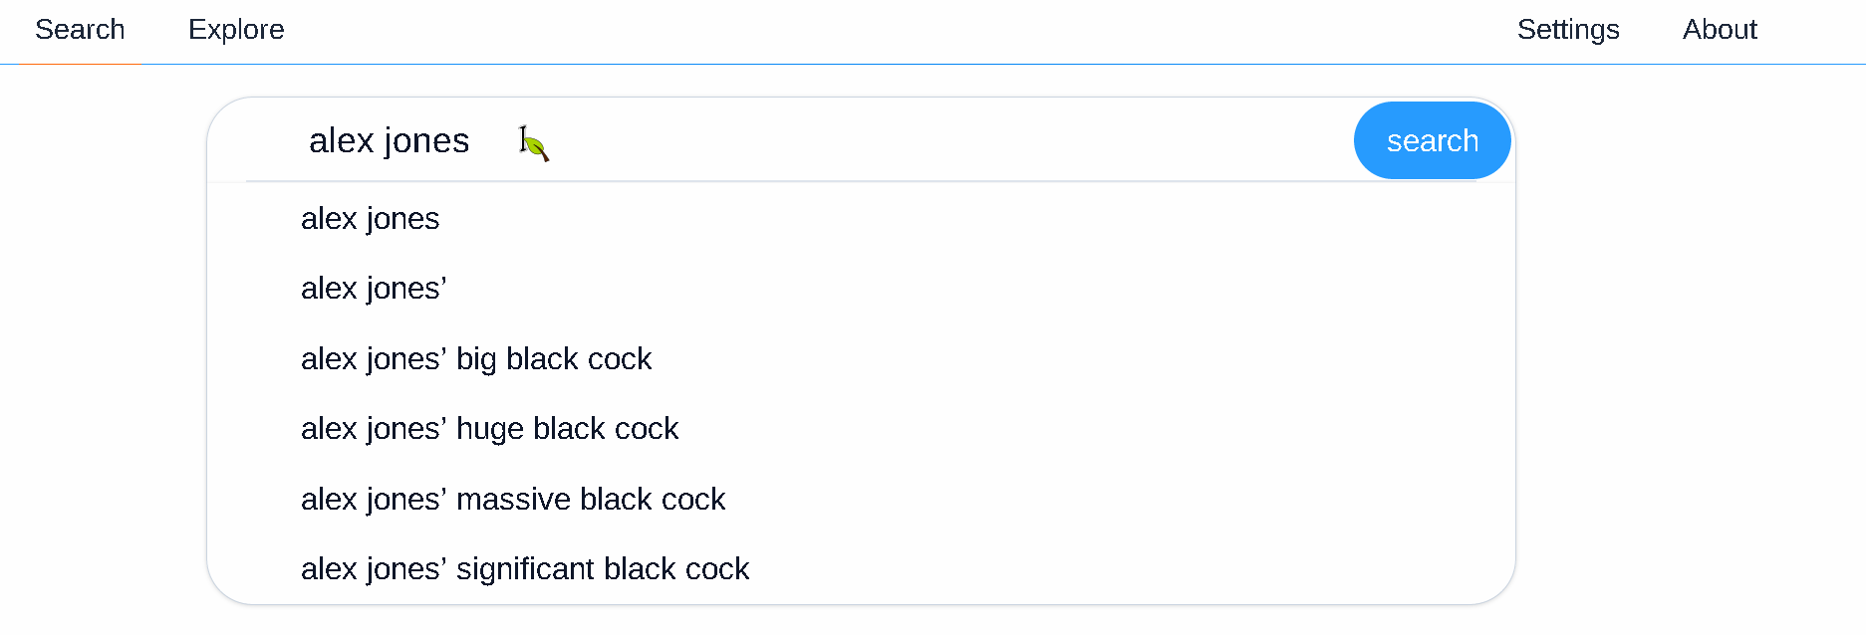Image resolution: width=1866 pixels, height=635 pixels.
Task: Choose the suggestion containing 'massive'
Action: [513, 499]
